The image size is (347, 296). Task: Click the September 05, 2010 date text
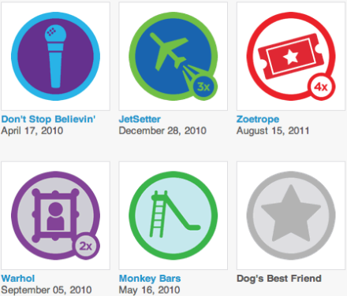pos(47,290)
